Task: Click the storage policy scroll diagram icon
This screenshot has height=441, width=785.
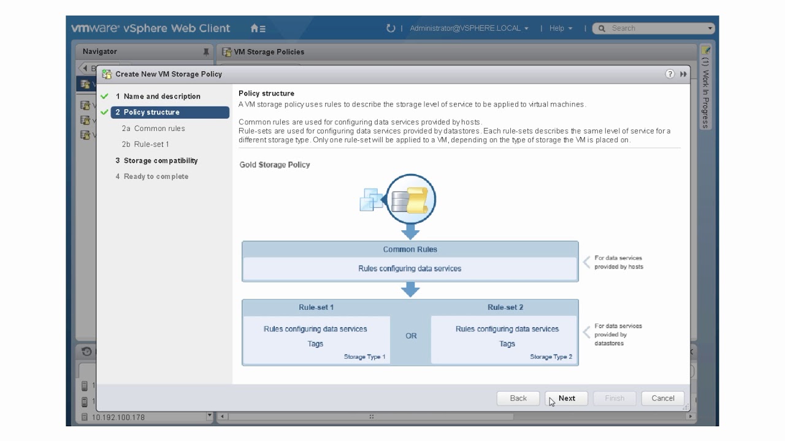Action: [x=411, y=199]
